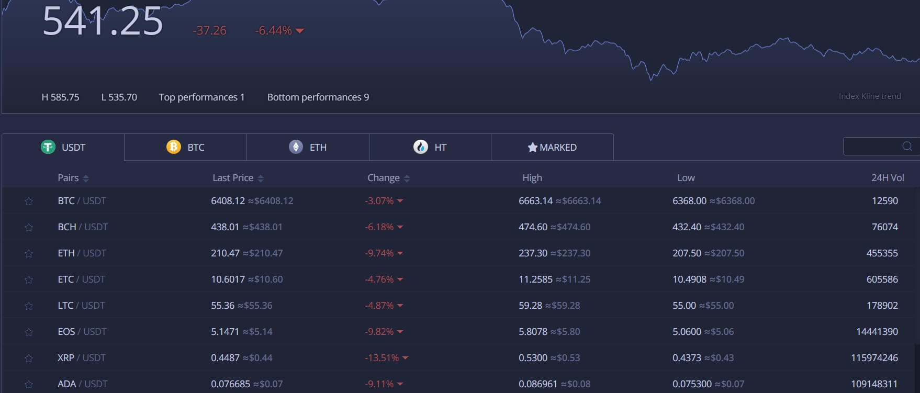This screenshot has height=393, width=920.
Task: Click BTC last price 6408.12
Action: 228,201
